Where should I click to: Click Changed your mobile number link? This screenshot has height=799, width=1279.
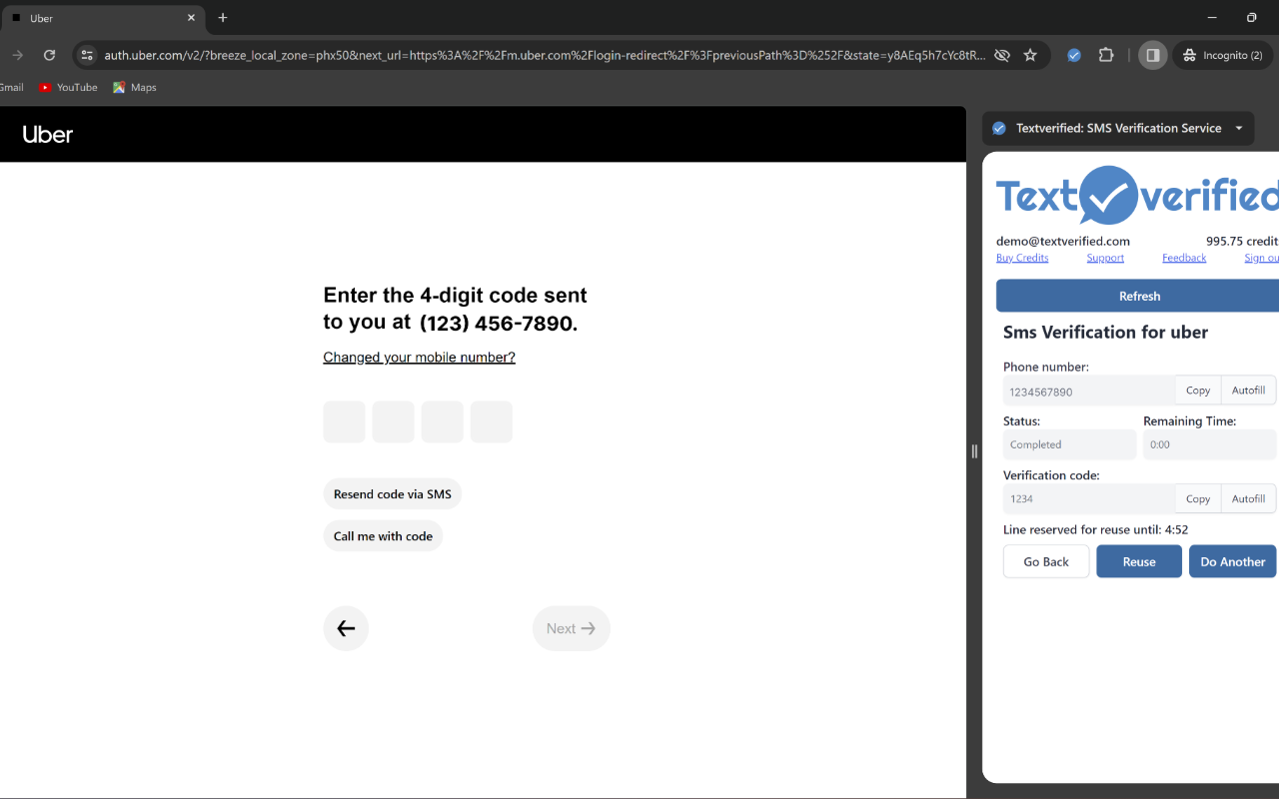[419, 358]
